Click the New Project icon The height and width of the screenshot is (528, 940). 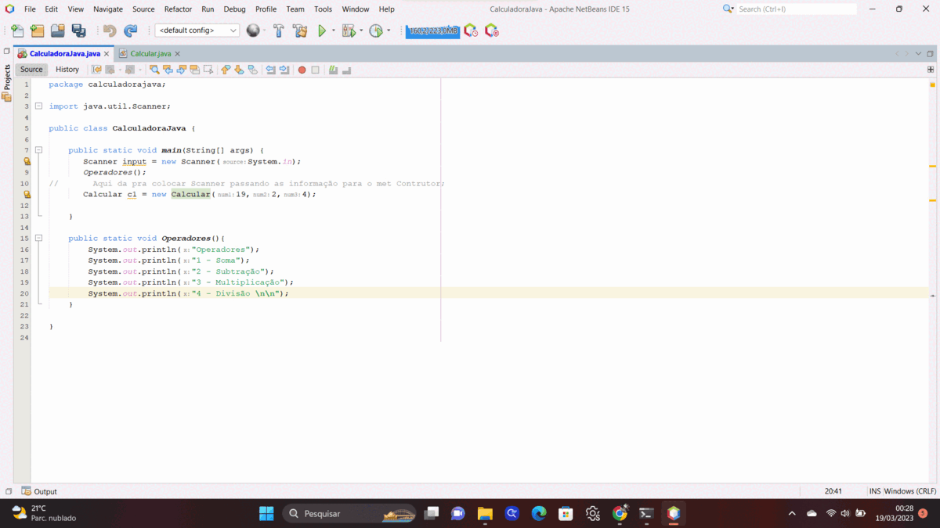coord(38,31)
